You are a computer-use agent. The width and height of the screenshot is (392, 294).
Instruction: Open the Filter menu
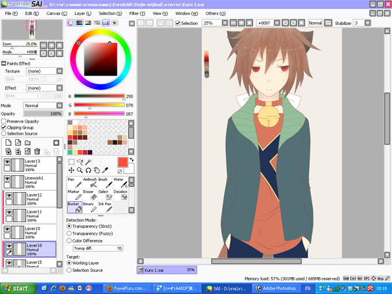click(137, 13)
